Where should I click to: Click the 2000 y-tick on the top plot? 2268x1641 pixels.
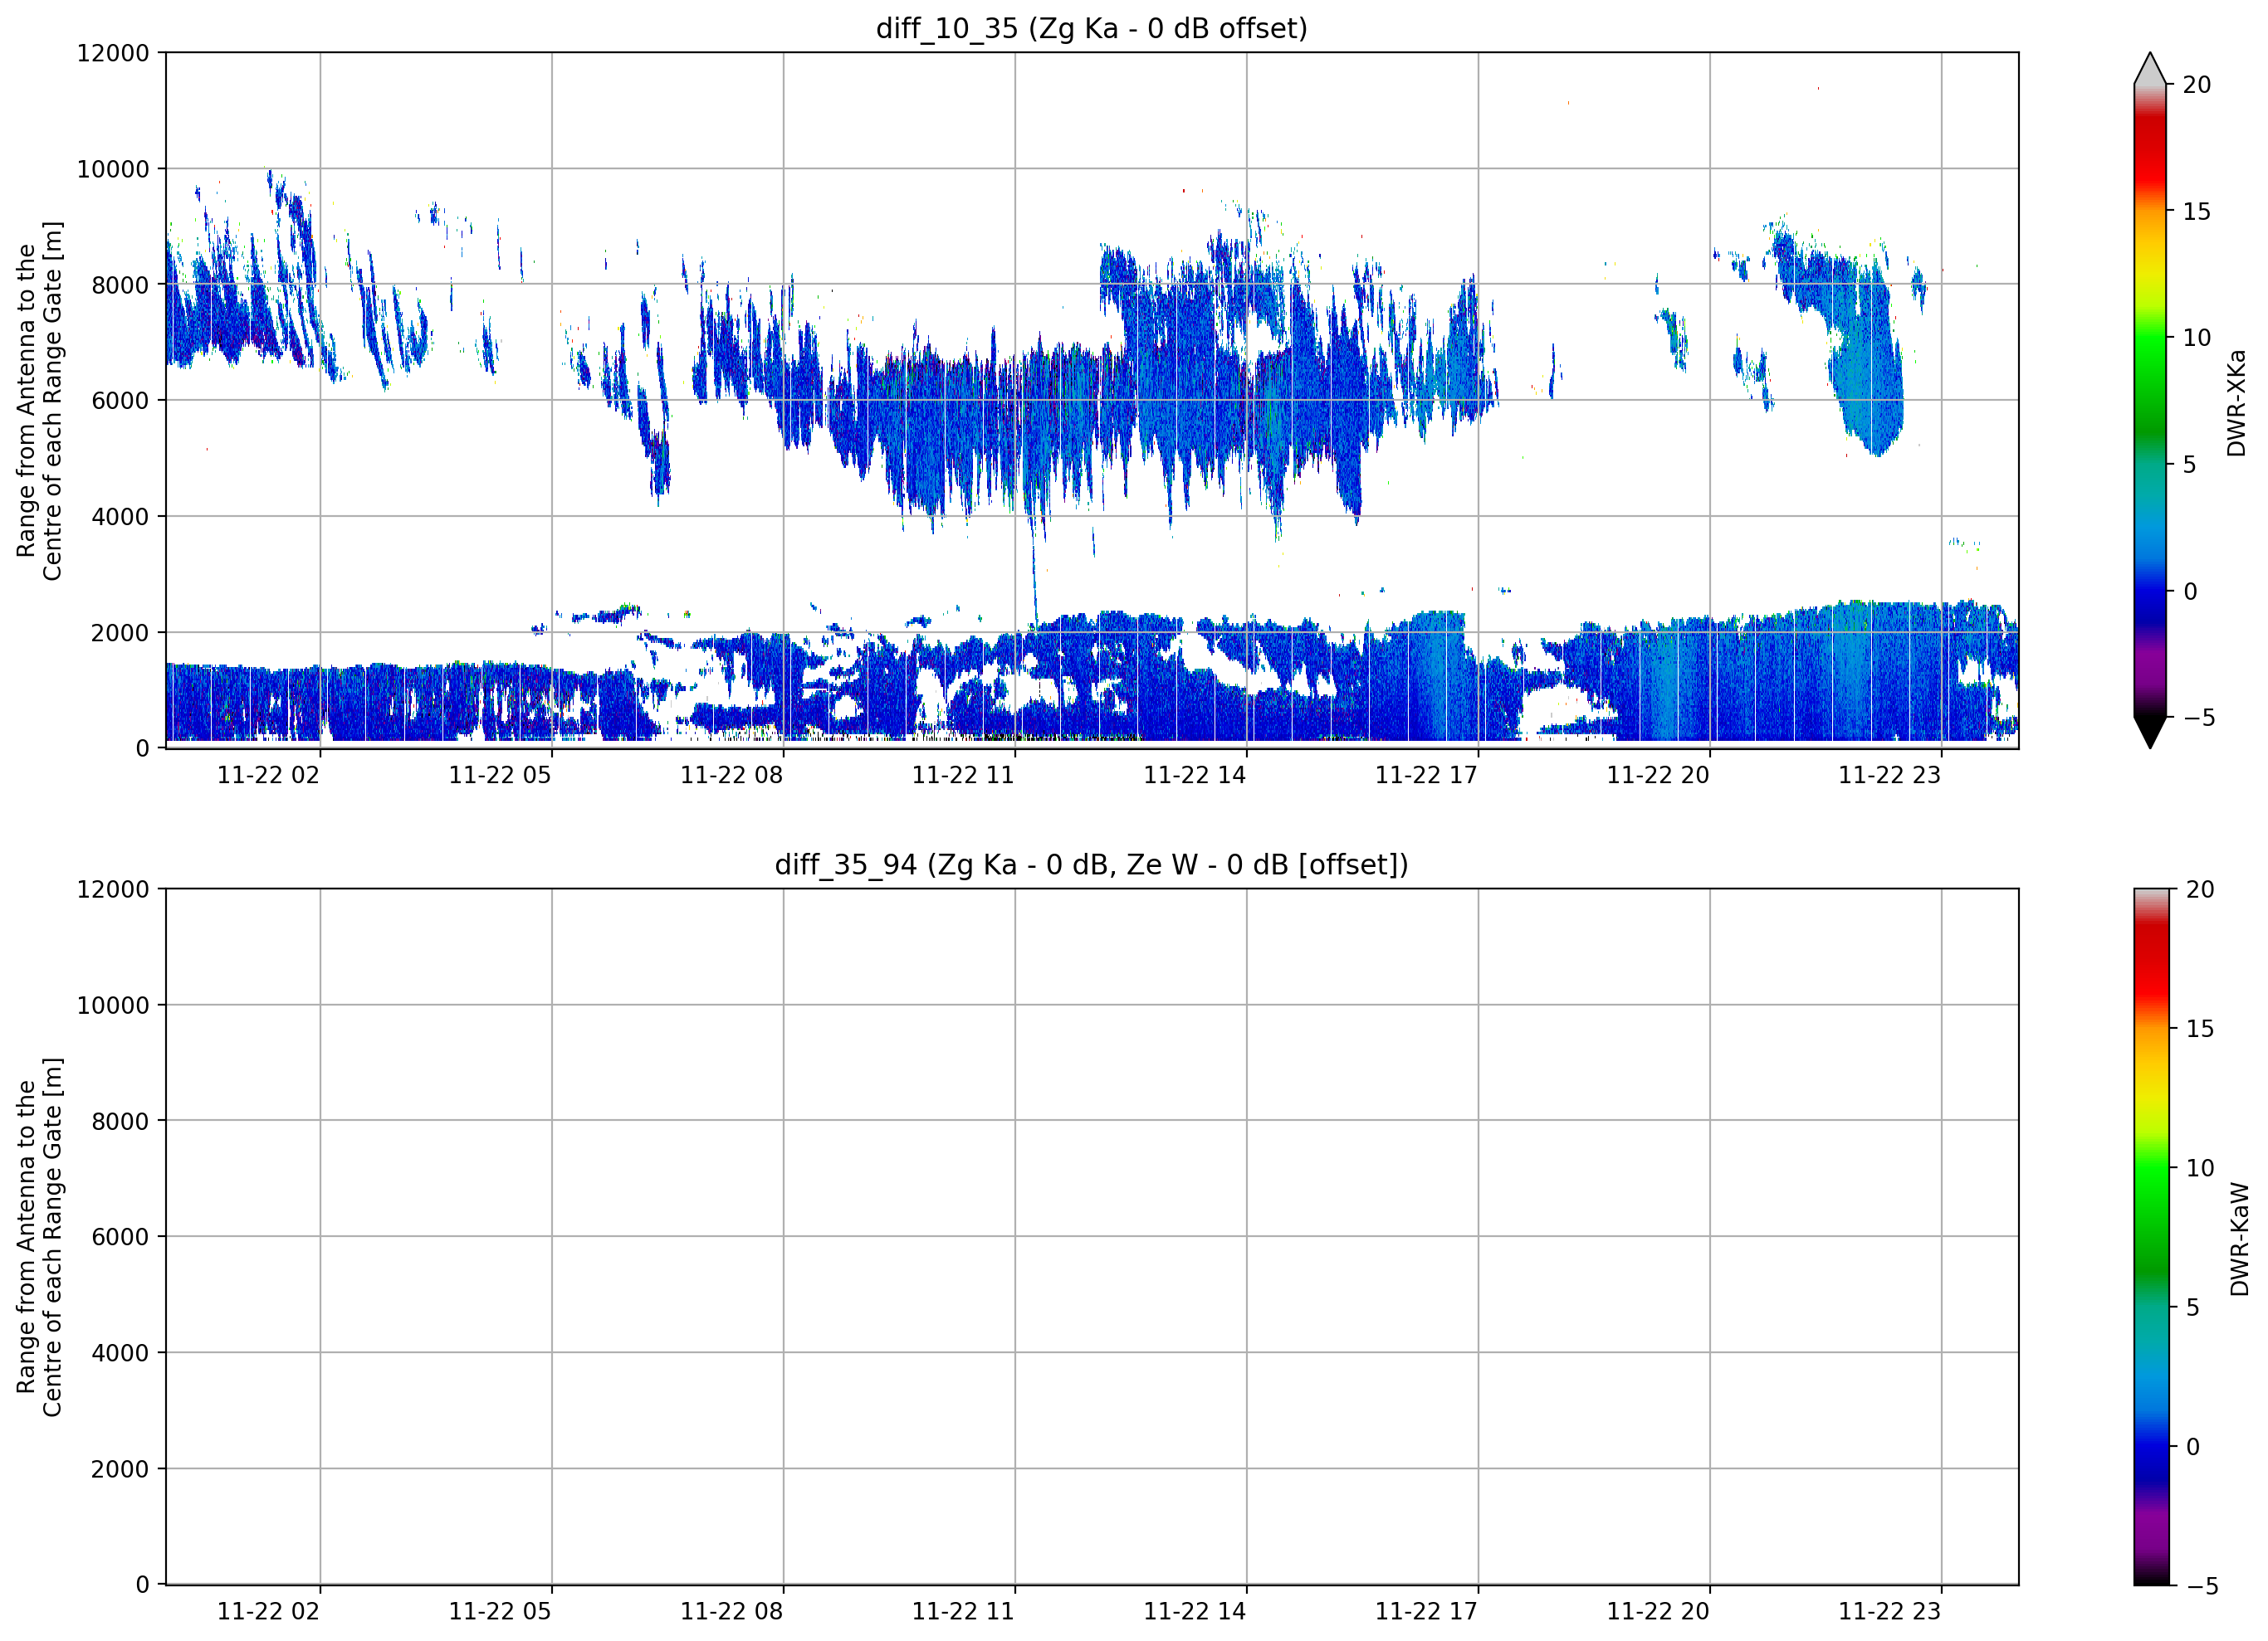pyautogui.click(x=120, y=633)
